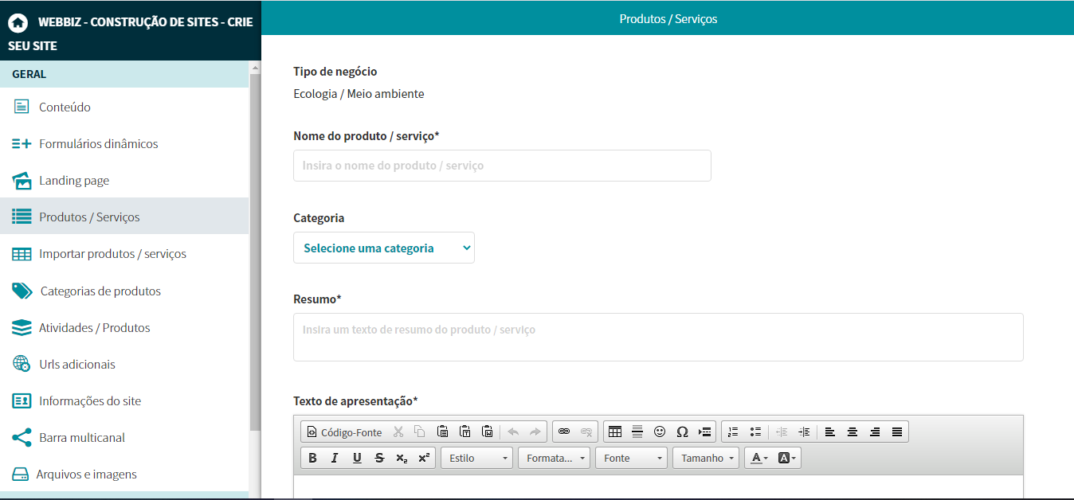Click the home icon beside WEBBIZ title
The width and height of the screenshot is (1074, 500).
point(18,23)
